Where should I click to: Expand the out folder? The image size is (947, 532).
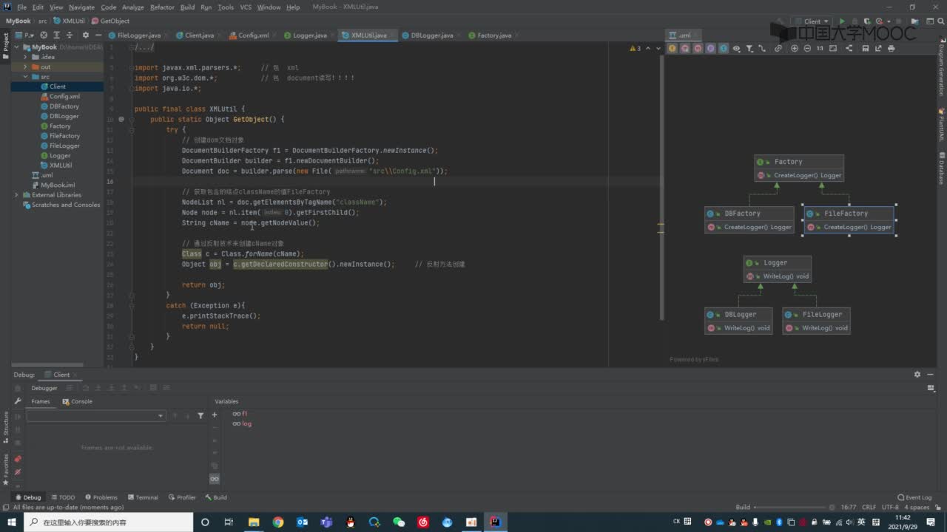[25, 66]
